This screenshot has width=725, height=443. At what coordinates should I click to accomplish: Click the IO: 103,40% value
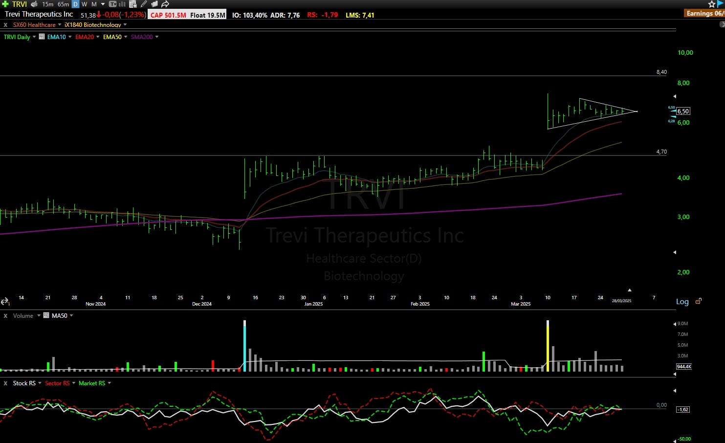pos(249,15)
